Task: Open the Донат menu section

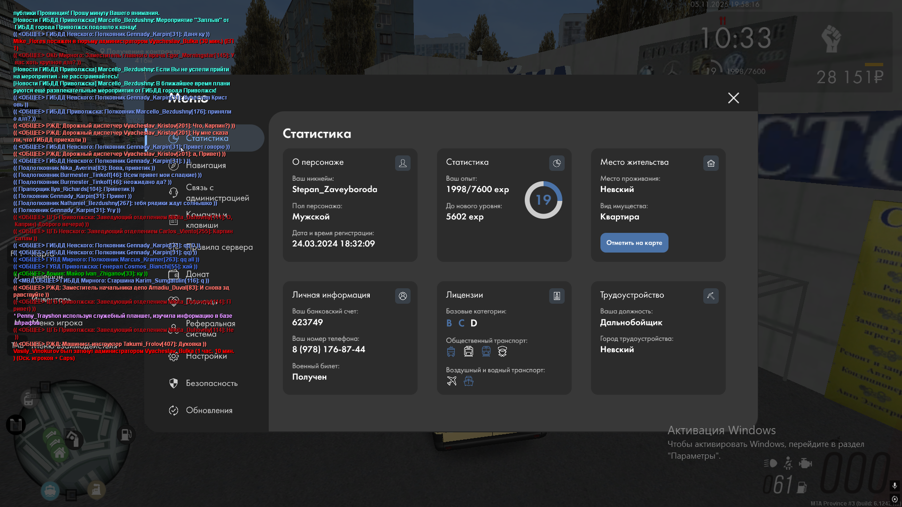Action: tap(197, 274)
